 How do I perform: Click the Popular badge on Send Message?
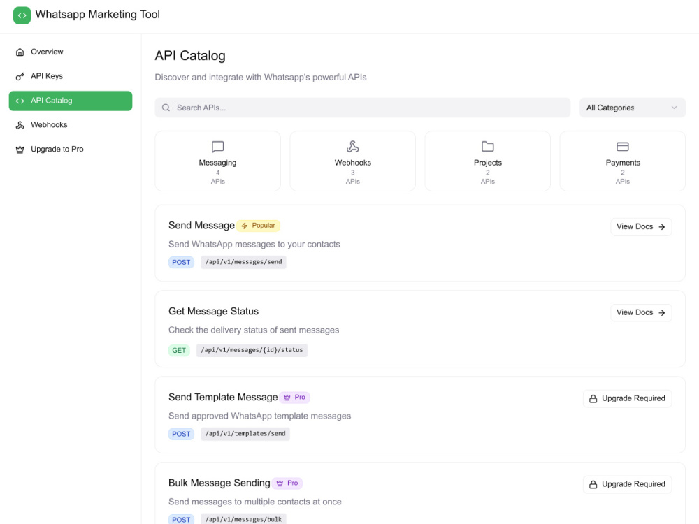tap(258, 226)
